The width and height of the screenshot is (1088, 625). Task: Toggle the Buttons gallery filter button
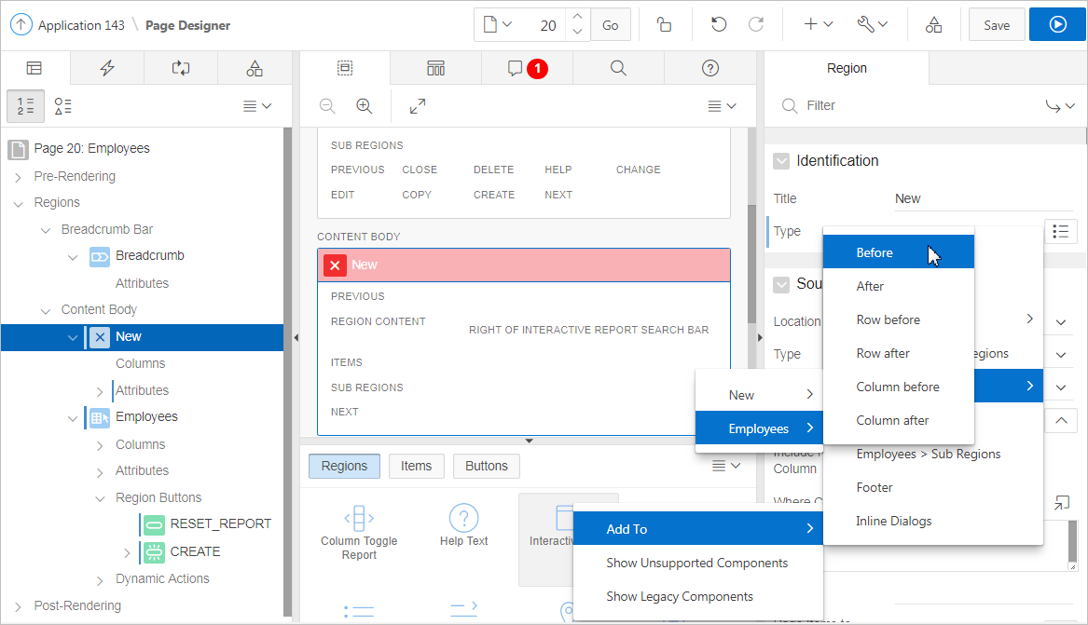487,466
